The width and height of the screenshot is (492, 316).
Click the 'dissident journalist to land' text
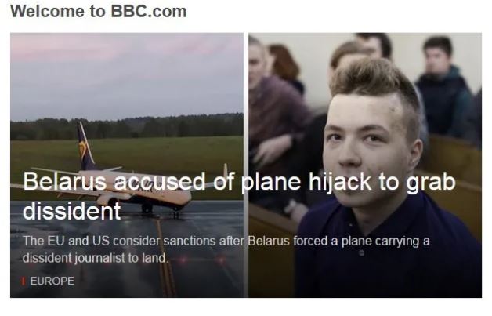click(x=94, y=258)
